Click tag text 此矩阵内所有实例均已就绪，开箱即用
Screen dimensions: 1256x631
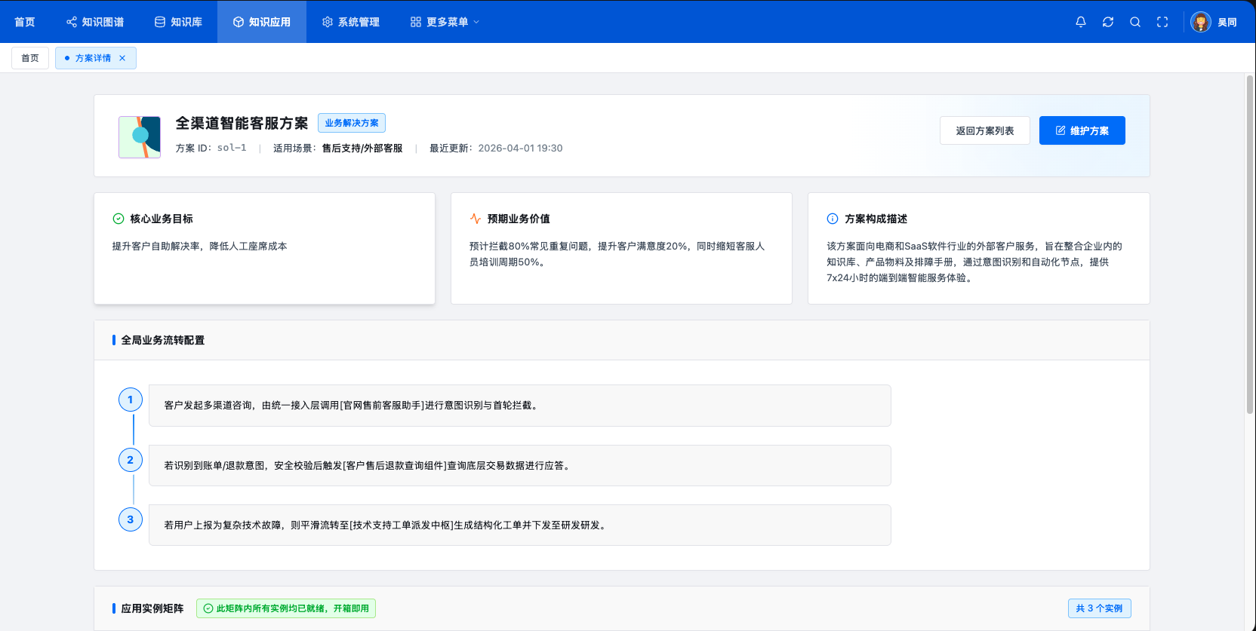pos(293,608)
